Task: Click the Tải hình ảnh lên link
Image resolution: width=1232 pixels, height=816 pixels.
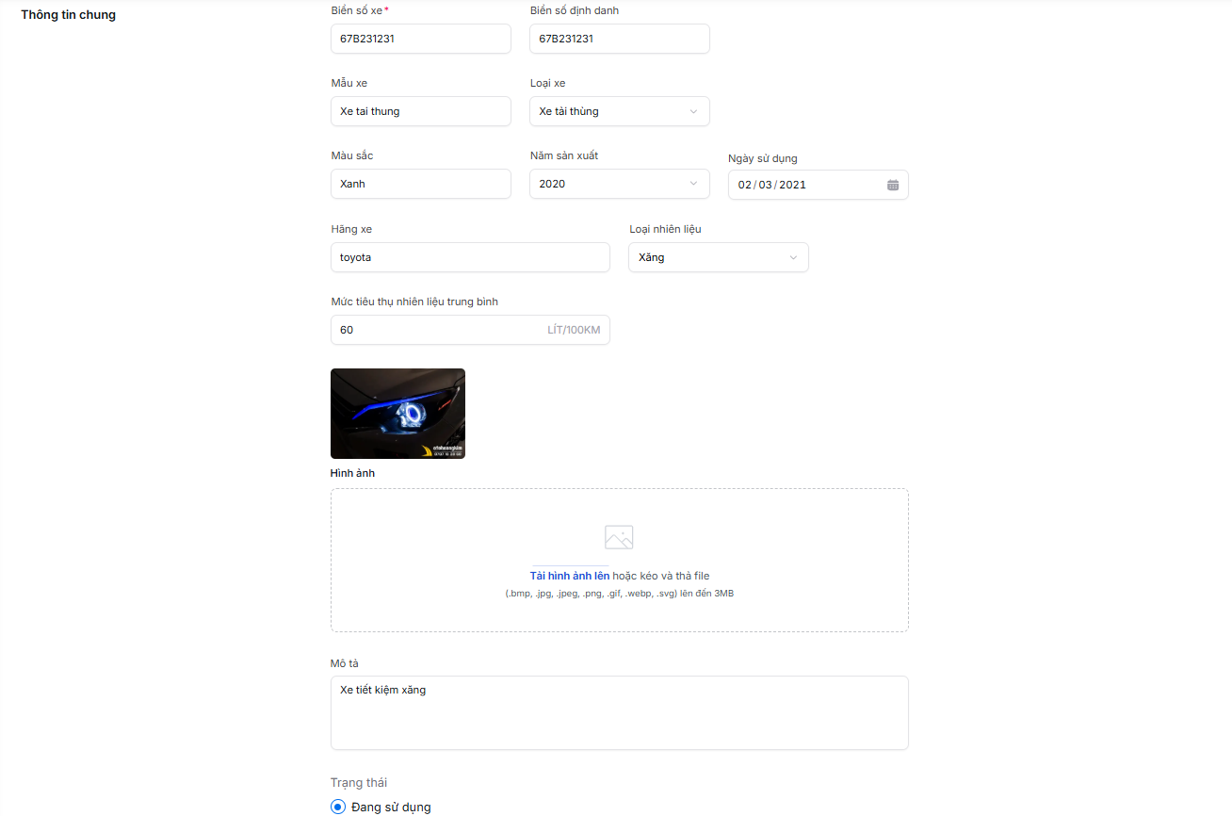Action: click(569, 576)
